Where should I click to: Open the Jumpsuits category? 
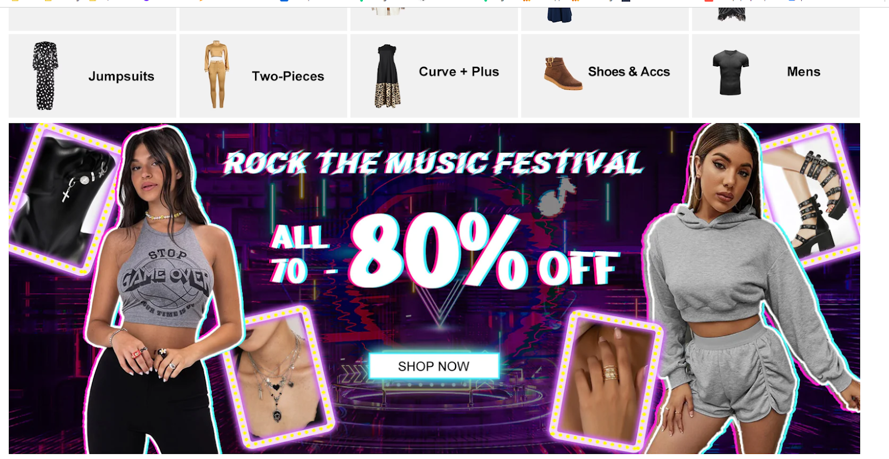[121, 77]
